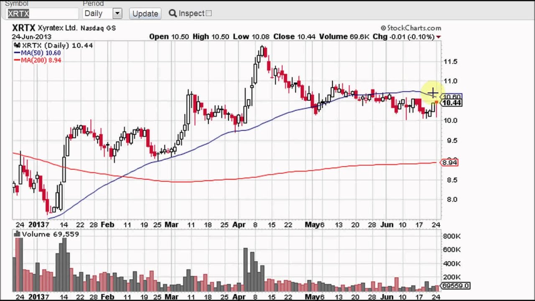This screenshot has width=535, height=301.
Task: Click the Apr label on price chart axis
Action: click(239, 224)
